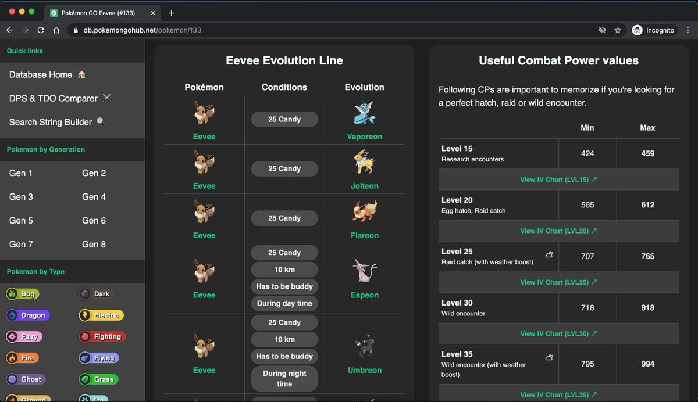Click Eevee sprite in the Vaporeon row
The width and height of the screenshot is (698, 402).
coord(204,113)
